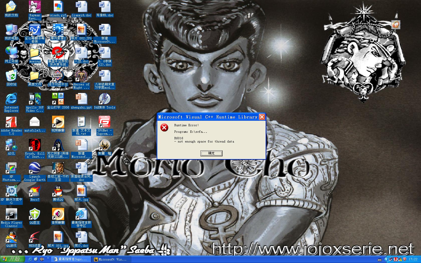The width and height of the screenshot is (421, 263).
Task: Select the lianxi8.doc document icon
Action: click(x=81, y=9)
